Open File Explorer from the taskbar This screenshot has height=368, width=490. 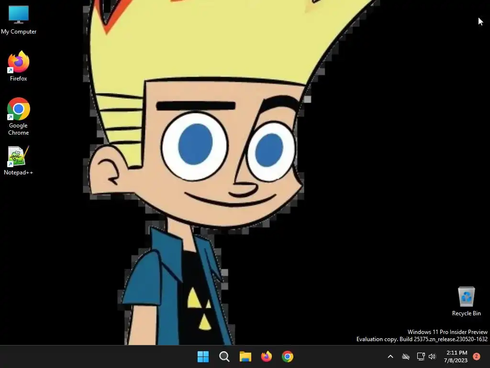[245, 356]
